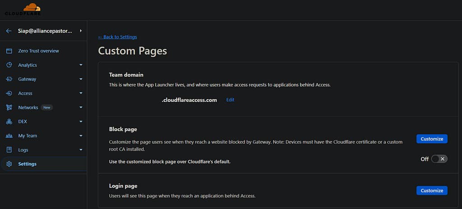
Task: Click the back arrow beside account name
Action: coord(9,31)
